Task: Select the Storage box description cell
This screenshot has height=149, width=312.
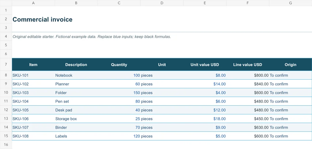Action: coord(76,119)
